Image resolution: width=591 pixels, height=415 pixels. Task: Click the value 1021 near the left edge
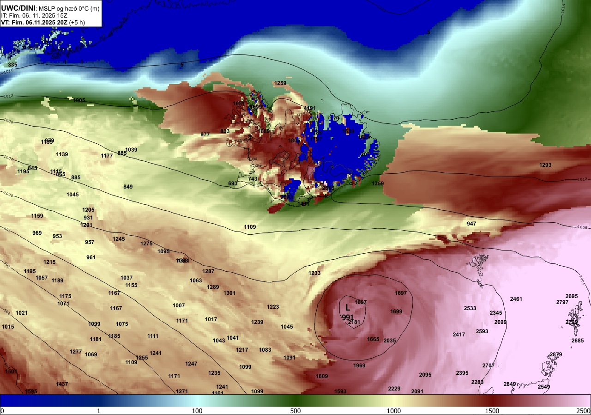coord(22,313)
